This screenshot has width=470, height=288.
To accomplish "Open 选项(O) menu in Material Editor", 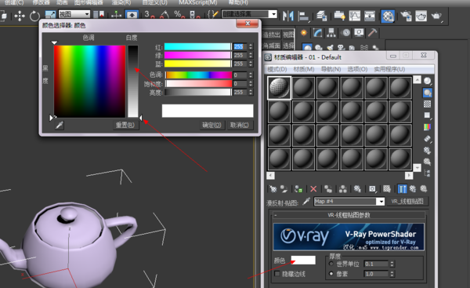I will 357,69.
